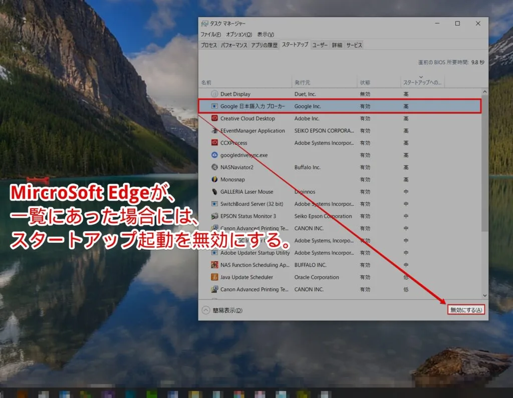Click the GALLERIA Laser Mouse icon
Image resolution: width=513 pixels, height=398 pixels.
[x=214, y=191]
